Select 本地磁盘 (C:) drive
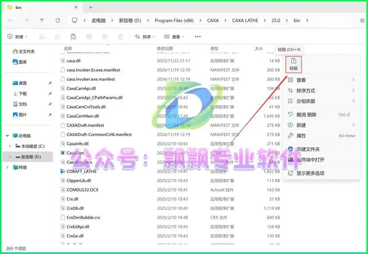The height and width of the screenshot is (254, 368). point(30,146)
